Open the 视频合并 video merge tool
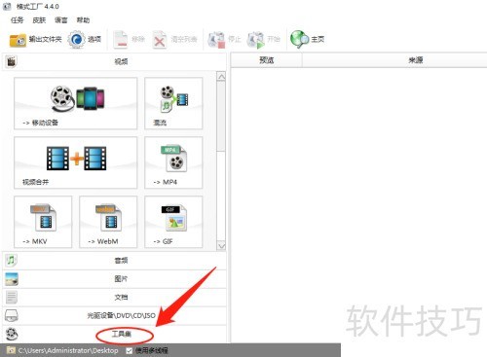Screen dimensions: 487x357 (x=75, y=162)
